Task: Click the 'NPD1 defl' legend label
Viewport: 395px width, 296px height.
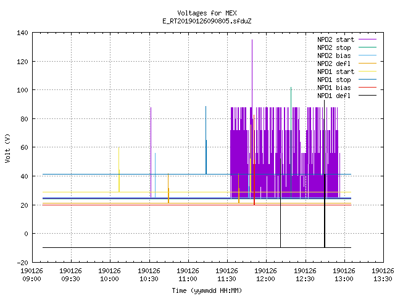Action: 334,96
